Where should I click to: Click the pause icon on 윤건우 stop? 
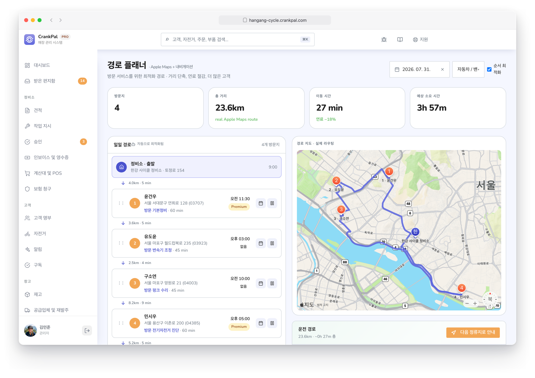click(272, 203)
